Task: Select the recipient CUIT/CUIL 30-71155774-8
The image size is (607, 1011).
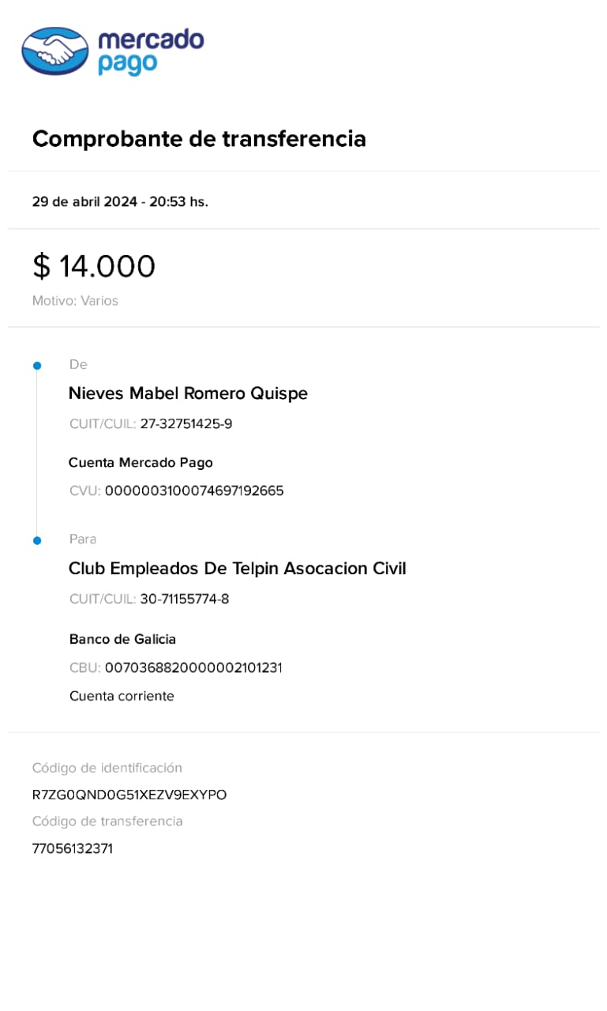Action: click(x=184, y=599)
